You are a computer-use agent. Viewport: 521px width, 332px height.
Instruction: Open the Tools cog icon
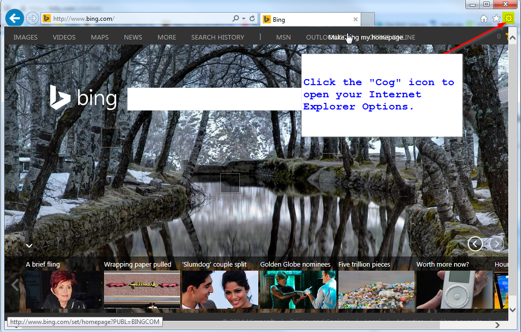coord(508,19)
